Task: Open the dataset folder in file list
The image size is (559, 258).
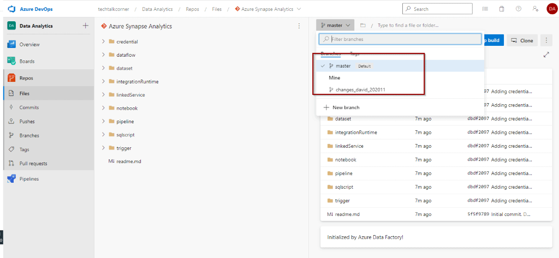Action: [x=343, y=119]
